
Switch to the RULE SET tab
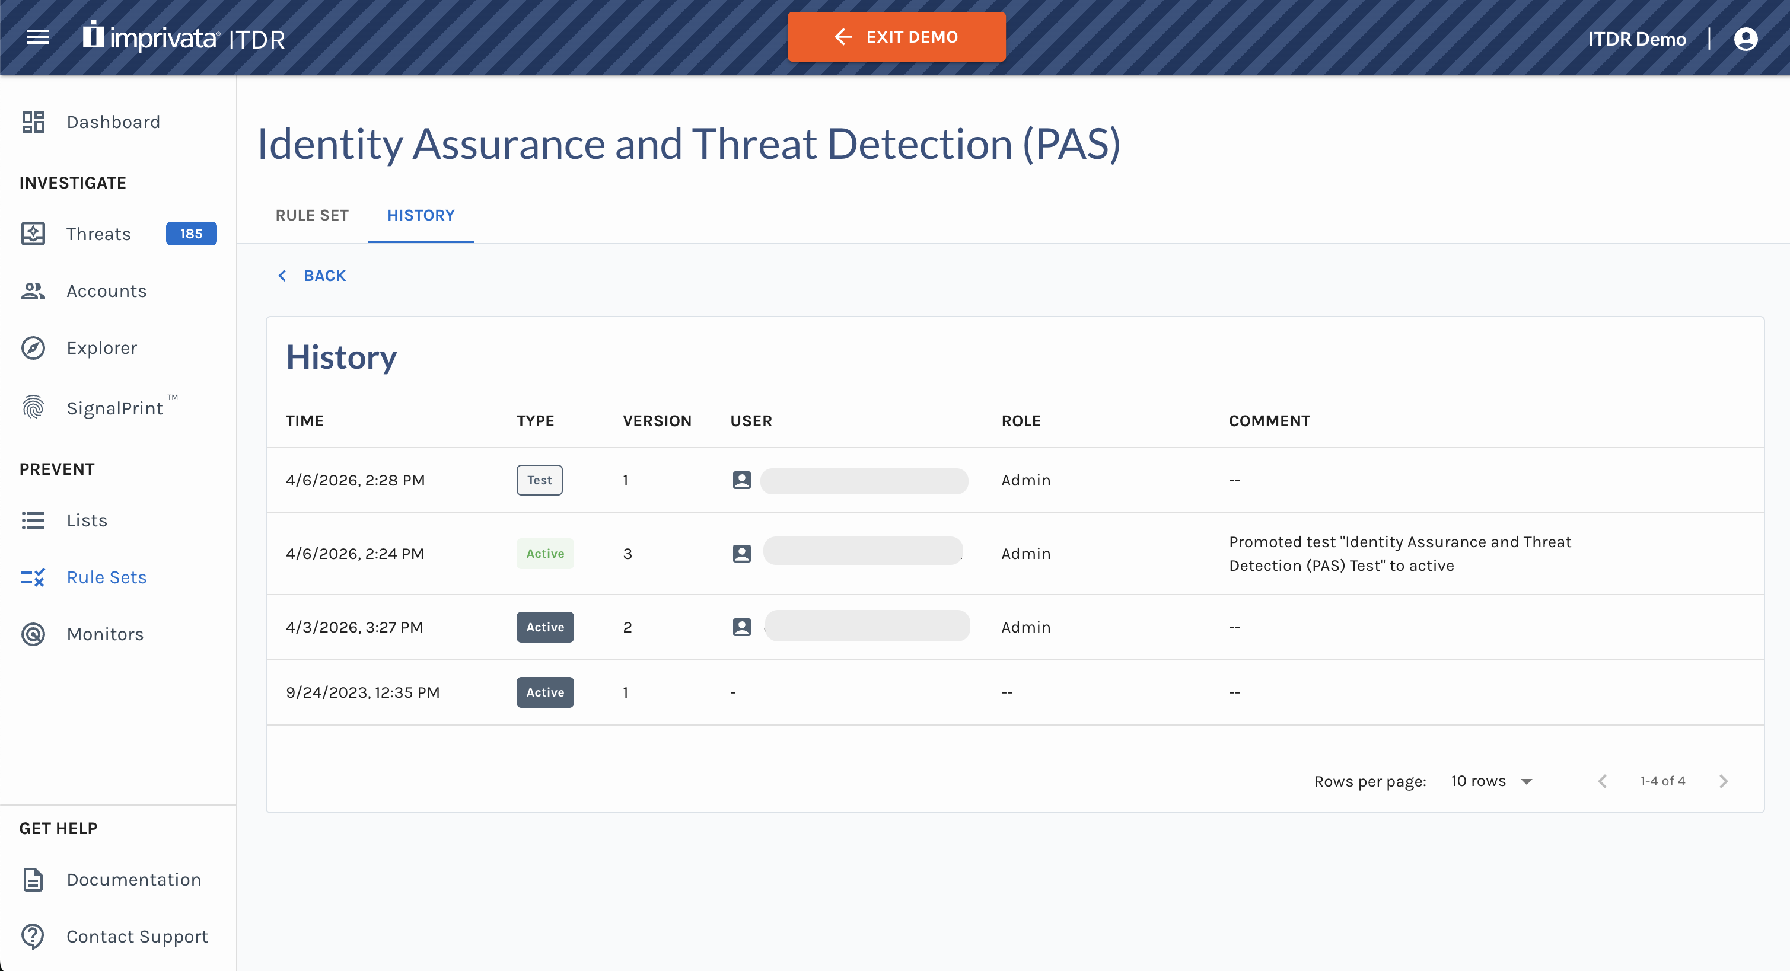[312, 215]
